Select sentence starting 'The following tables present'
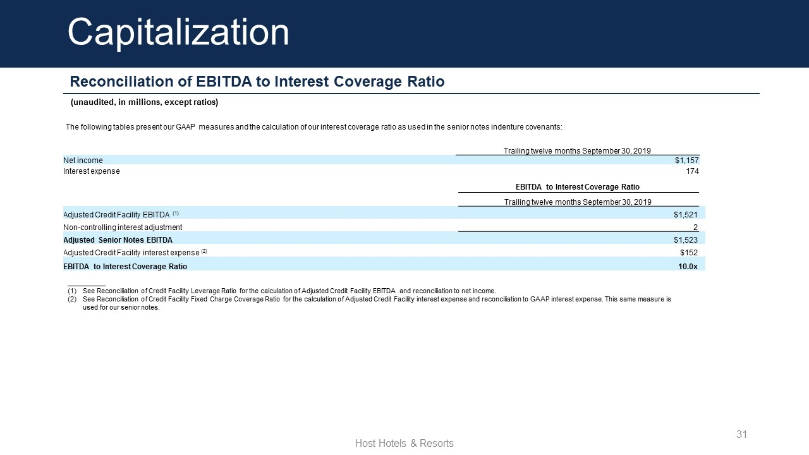This screenshot has width=809, height=455. coord(314,127)
